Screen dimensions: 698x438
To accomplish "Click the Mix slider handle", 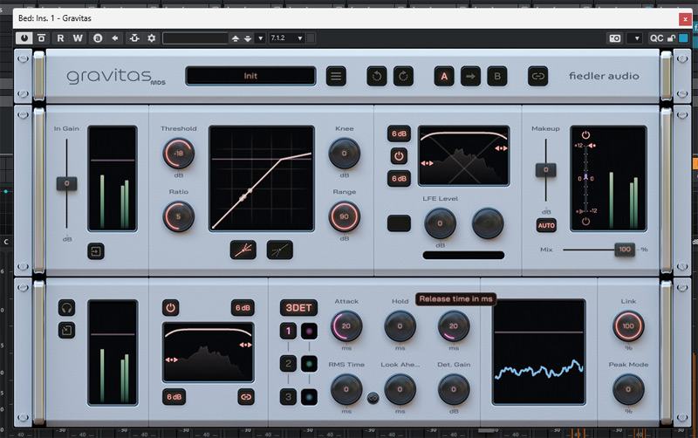I will [624, 250].
